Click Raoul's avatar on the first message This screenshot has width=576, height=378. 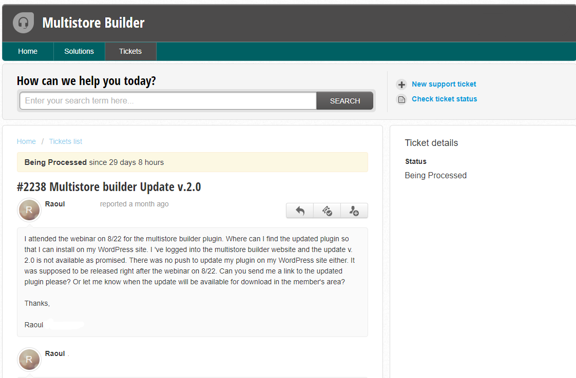tap(29, 210)
